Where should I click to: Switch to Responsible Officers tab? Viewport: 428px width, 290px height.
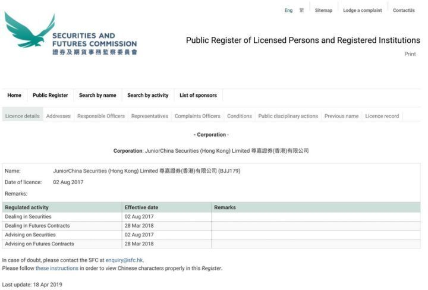101,116
